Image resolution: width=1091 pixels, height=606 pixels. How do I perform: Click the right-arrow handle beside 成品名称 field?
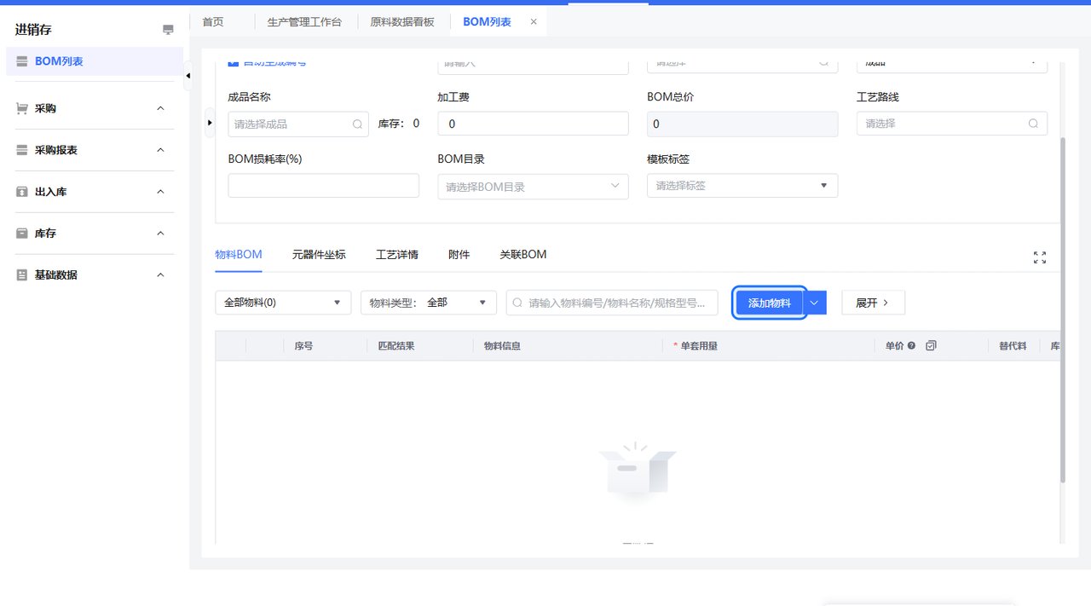coord(210,123)
